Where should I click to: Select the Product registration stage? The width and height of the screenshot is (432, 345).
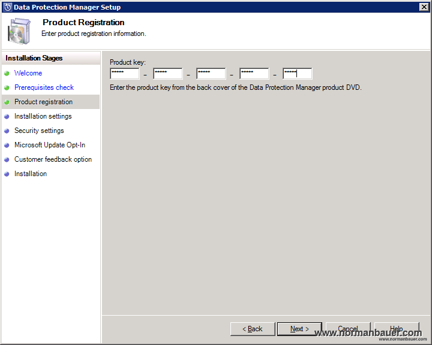pyautogui.click(x=51, y=102)
